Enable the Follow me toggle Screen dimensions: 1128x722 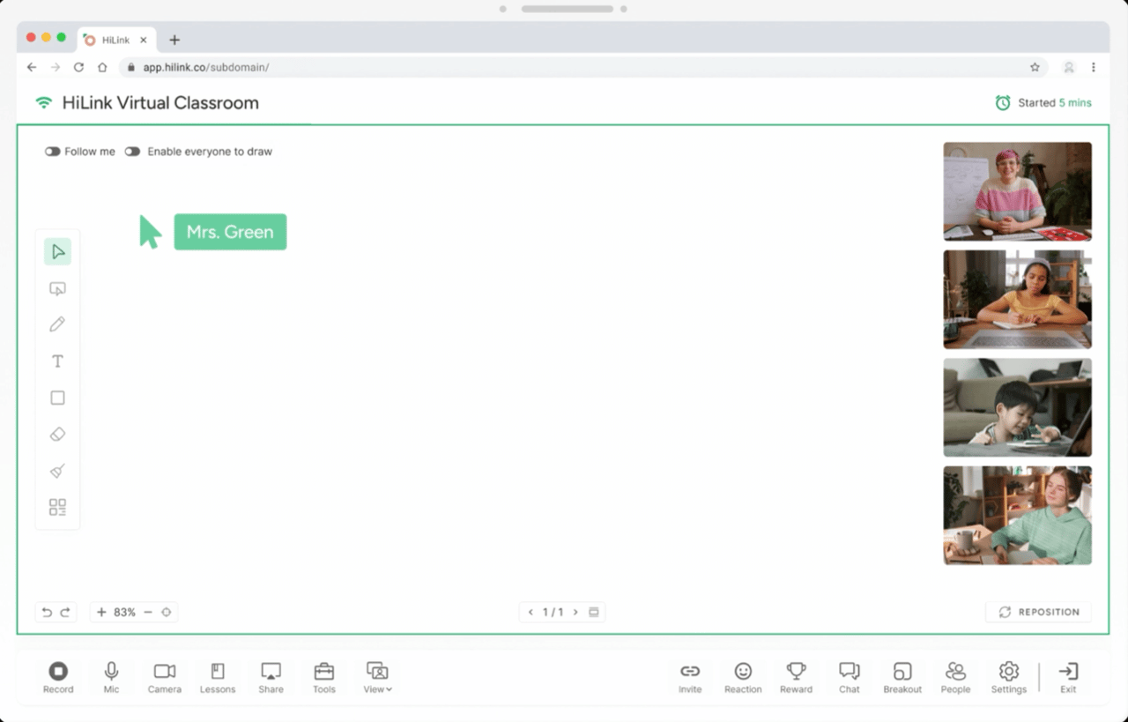point(53,152)
